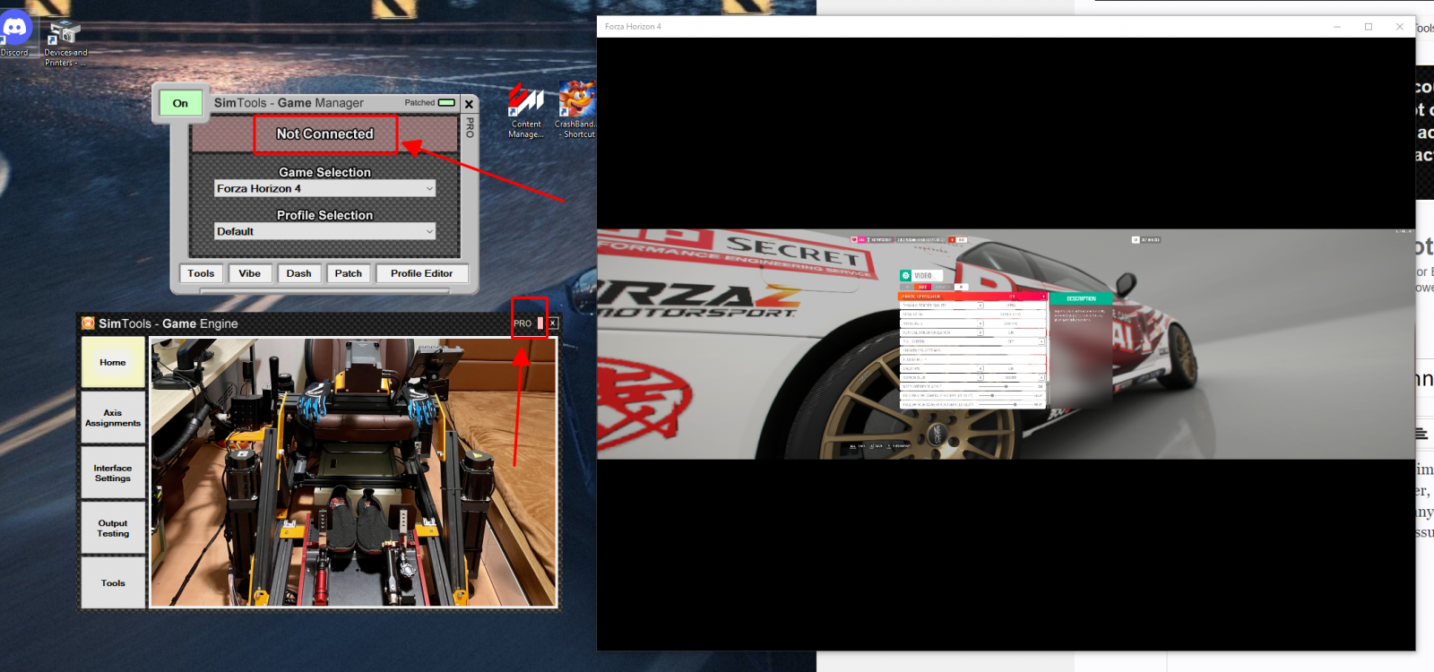The height and width of the screenshot is (672, 1434).
Task: Toggle the green On button in Game Manager
Action: 180,103
